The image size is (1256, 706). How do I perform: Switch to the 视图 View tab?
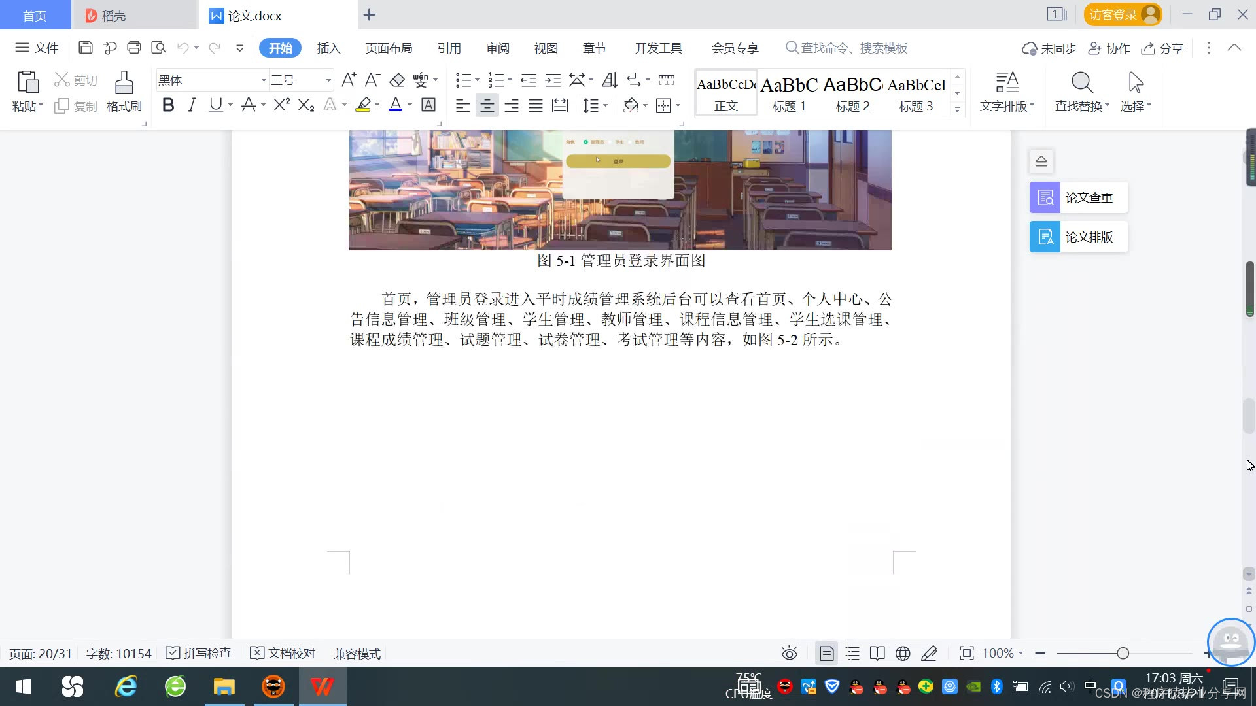(546, 48)
